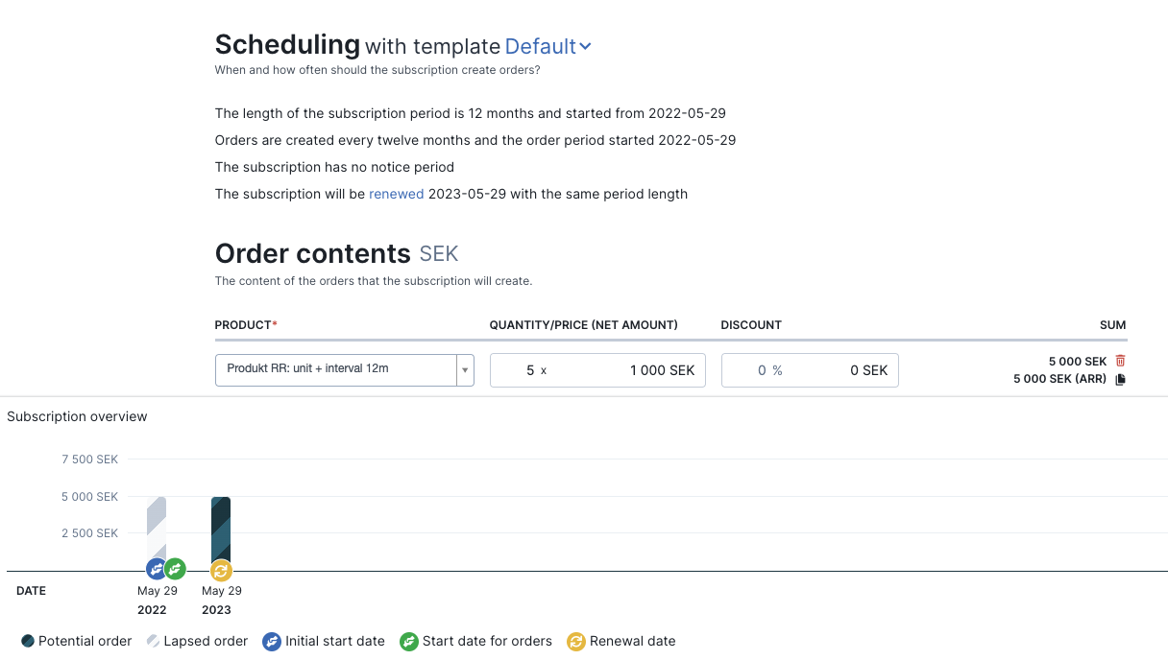The image size is (1168, 660).
Task: Toggle Potential order legend icon
Action: pos(28,641)
